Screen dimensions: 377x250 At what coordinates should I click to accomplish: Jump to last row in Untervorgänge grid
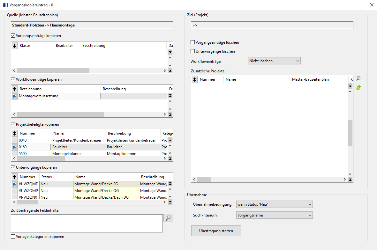[170, 202]
